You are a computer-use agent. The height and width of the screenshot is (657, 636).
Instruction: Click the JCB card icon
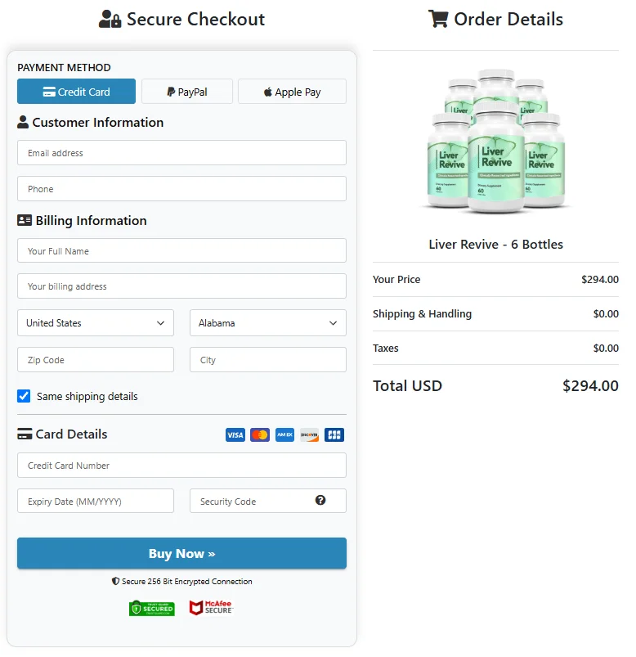pos(334,435)
